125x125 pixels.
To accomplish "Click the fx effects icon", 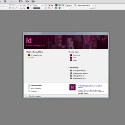I will pyautogui.click(x=52, y=5).
